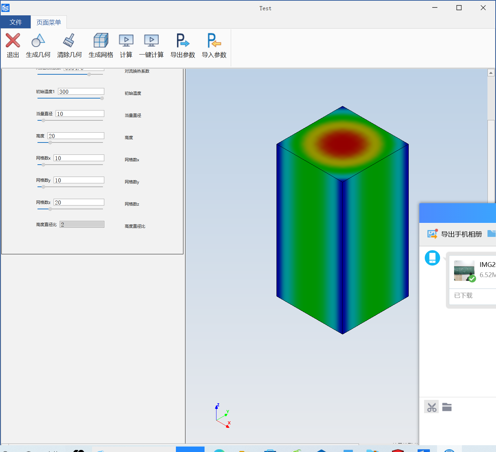Click the 对流换热系数 description label

[x=137, y=71]
